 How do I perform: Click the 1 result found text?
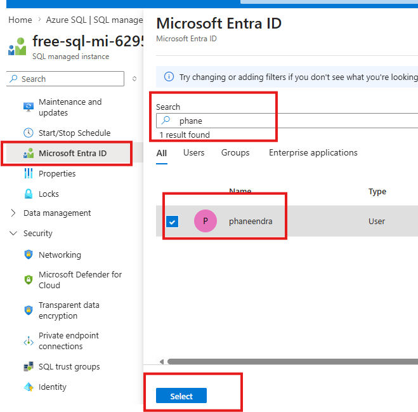pos(185,135)
